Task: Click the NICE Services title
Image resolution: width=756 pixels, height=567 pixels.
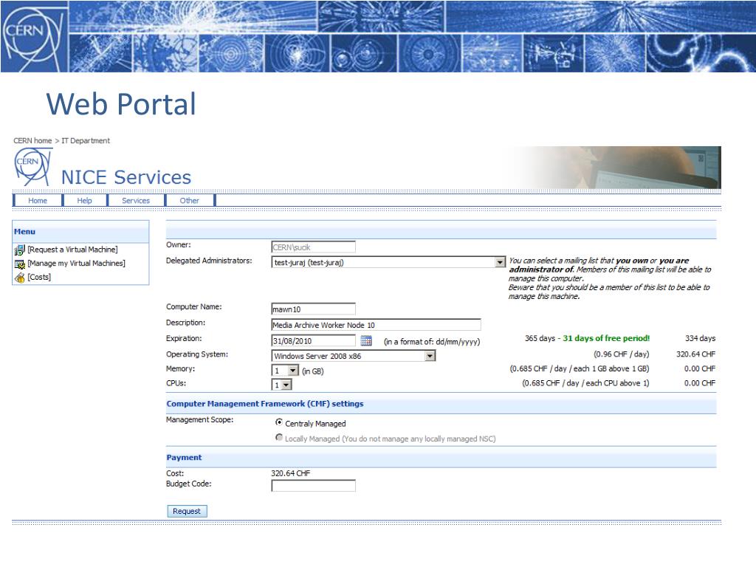Action: click(126, 177)
